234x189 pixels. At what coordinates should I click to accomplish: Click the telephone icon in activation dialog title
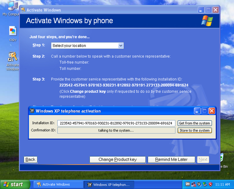point(32,111)
